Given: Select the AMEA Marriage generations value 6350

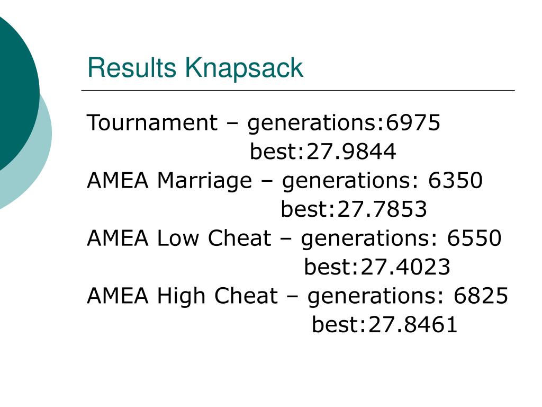Looking at the screenshot, I should 455,180.
